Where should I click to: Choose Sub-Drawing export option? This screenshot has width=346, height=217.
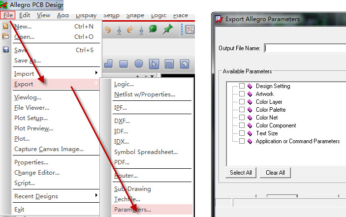tap(132, 189)
